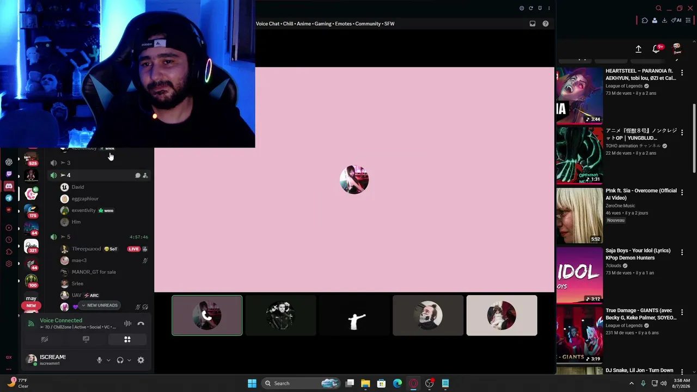Viewport: 697px width, 392px height.
Task: Open microphone input options dropdown
Action: [x=108, y=360]
